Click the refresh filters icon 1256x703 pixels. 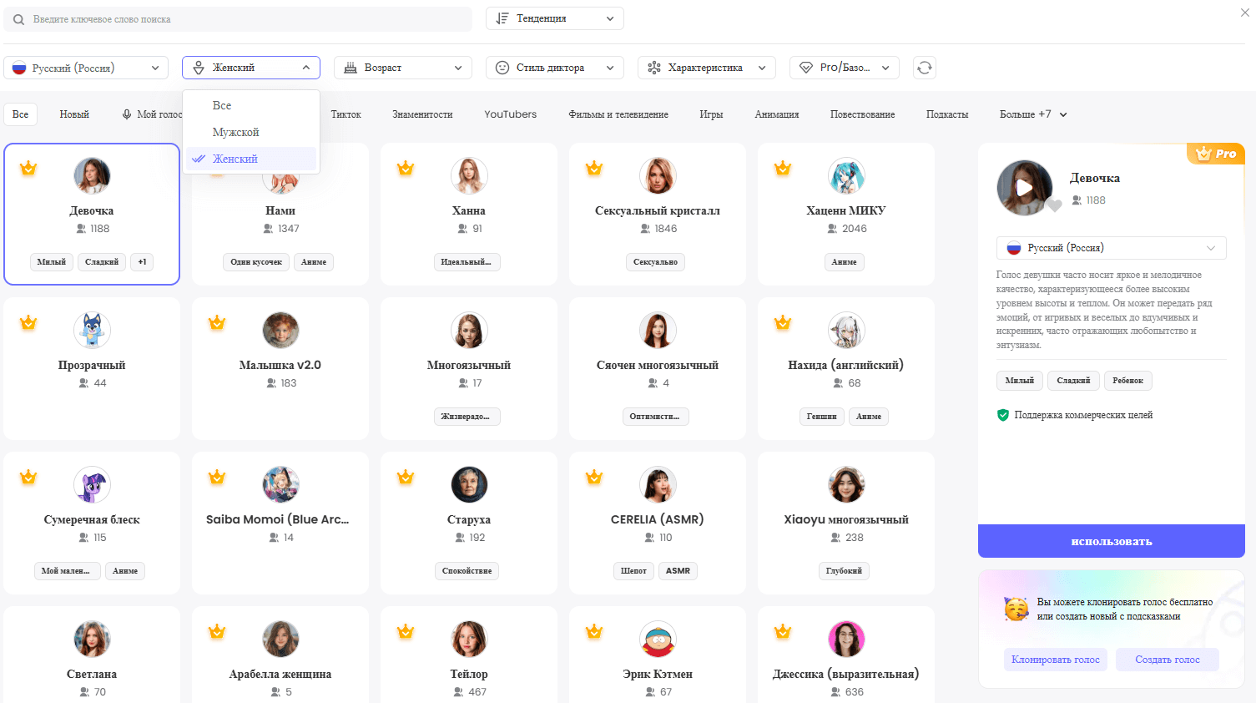(924, 68)
